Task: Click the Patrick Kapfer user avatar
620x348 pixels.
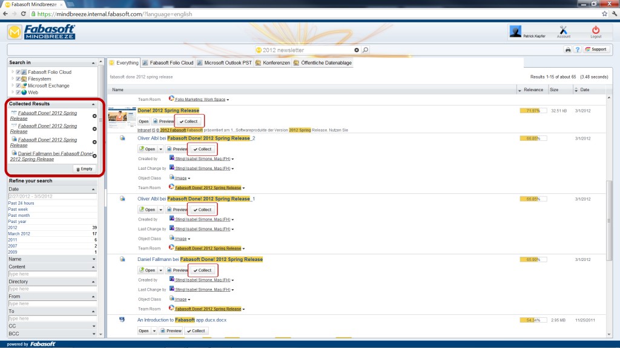Action: (515, 31)
